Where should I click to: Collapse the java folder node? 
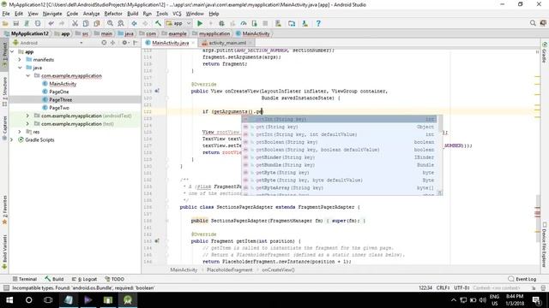click(x=20, y=68)
